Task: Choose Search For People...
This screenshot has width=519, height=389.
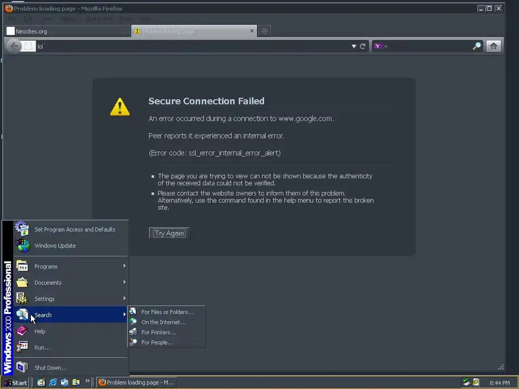Action: coord(166,342)
